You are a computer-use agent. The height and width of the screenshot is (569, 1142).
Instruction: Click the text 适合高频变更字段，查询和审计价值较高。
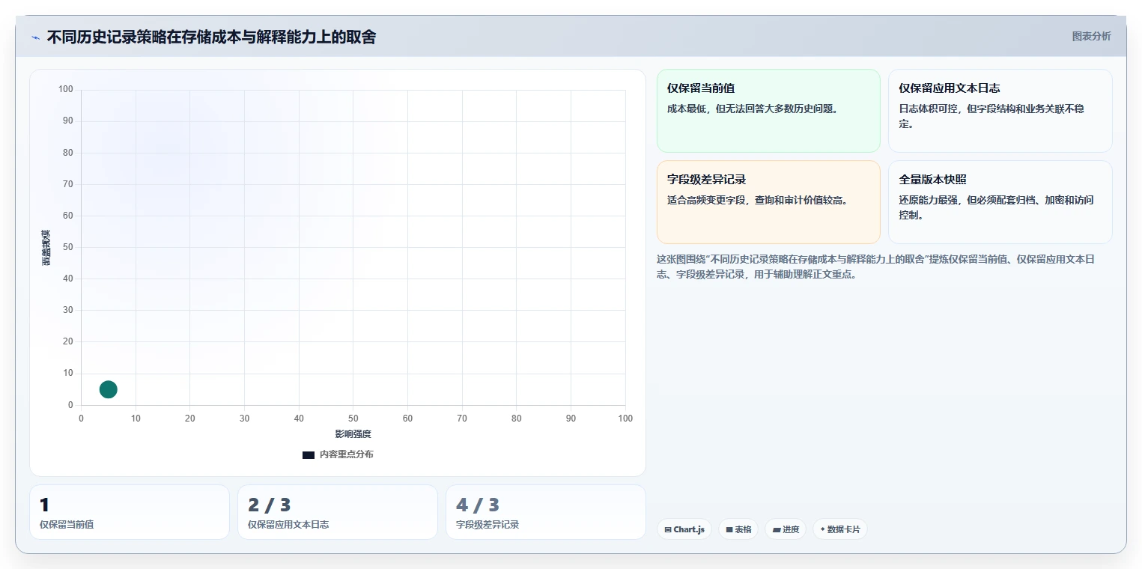click(x=758, y=200)
